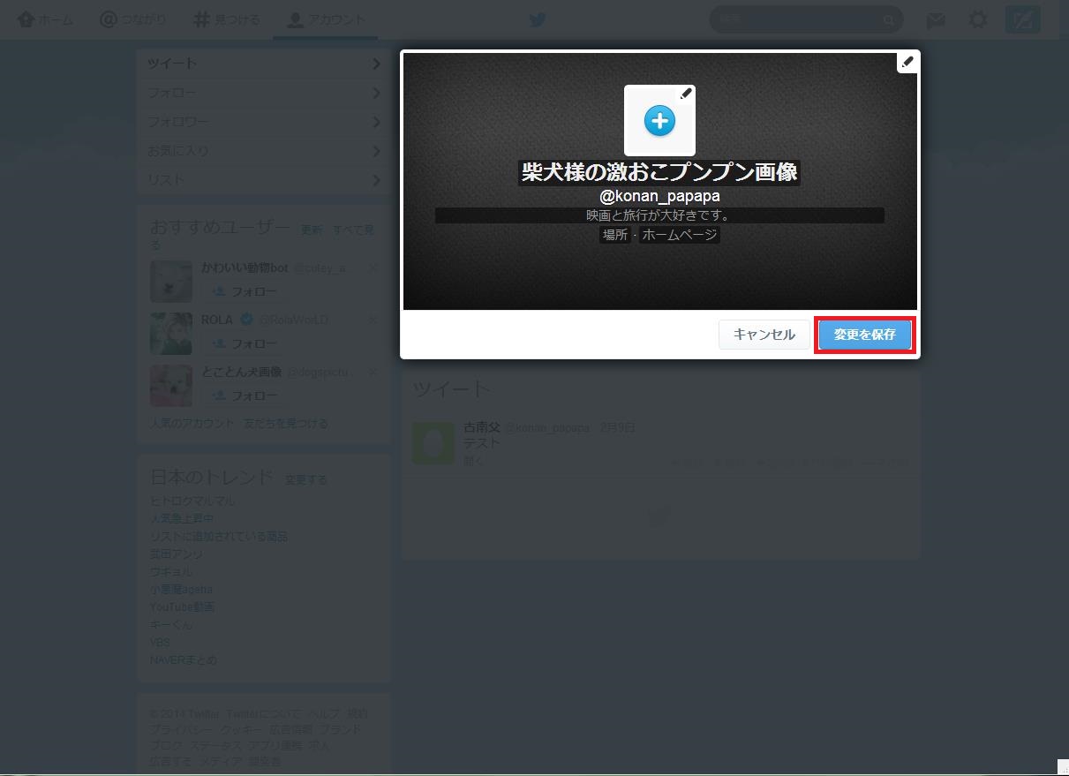Click the compose new tweet icon
Screen dimensions: 1069x776
tap(1023, 19)
